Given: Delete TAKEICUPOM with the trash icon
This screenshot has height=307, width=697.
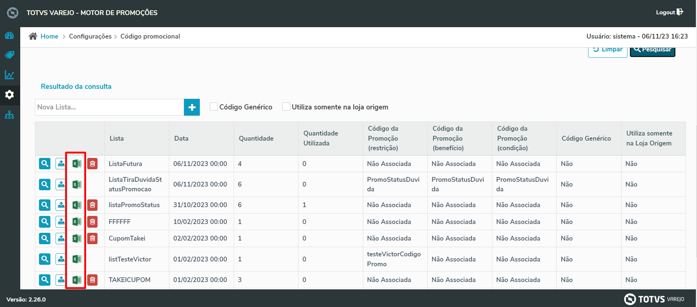Looking at the screenshot, I should point(92,280).
